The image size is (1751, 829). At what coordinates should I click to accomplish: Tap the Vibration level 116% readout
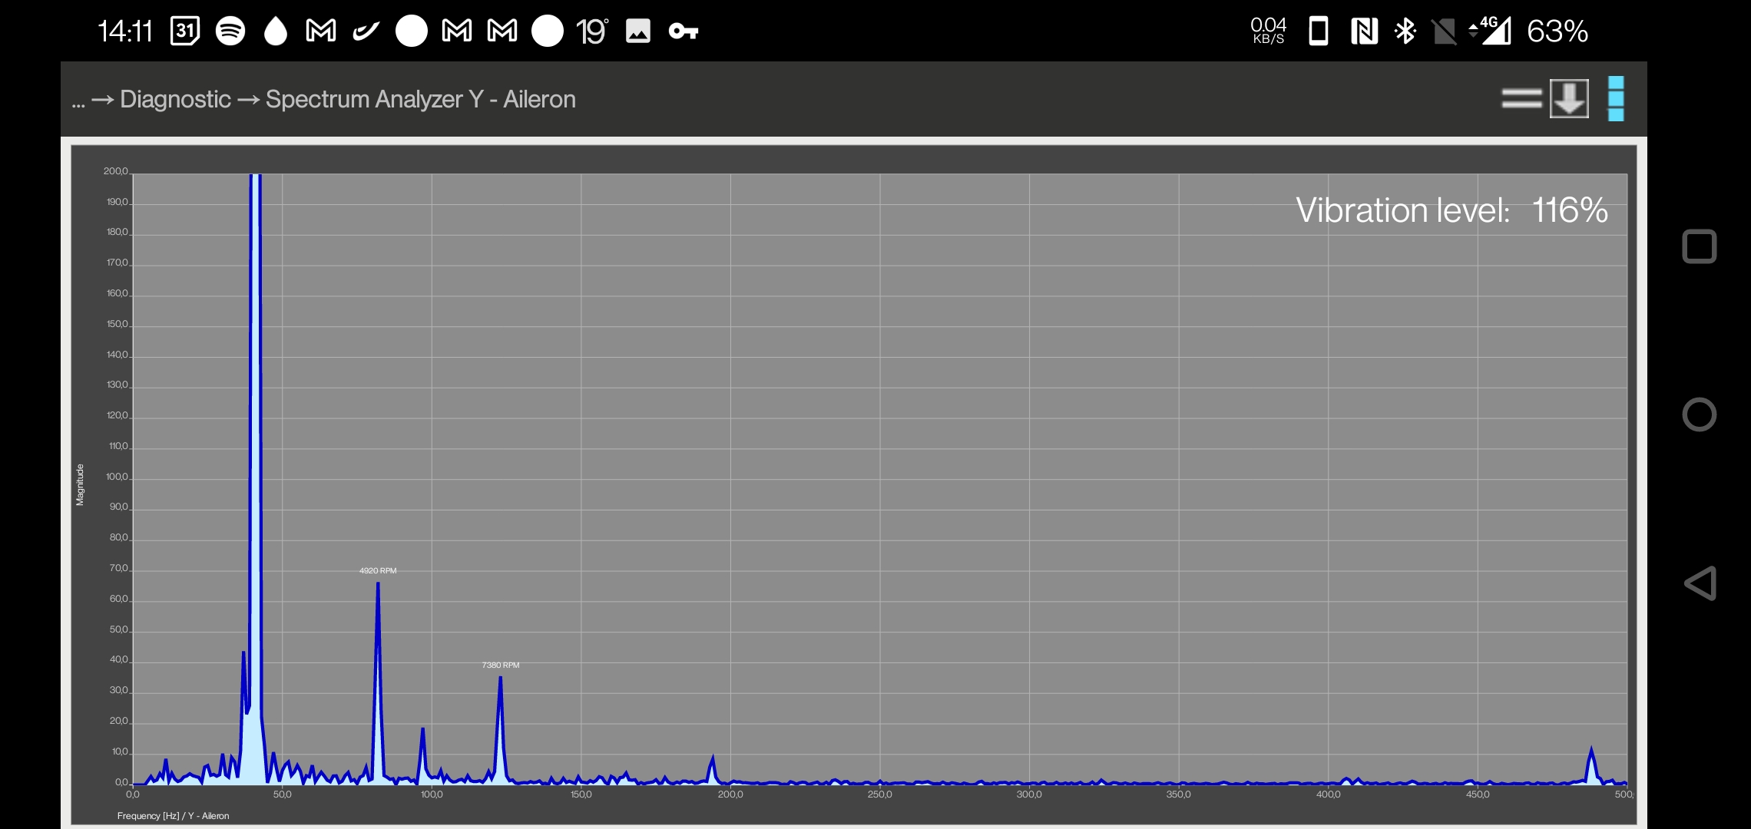point(1451,210)
